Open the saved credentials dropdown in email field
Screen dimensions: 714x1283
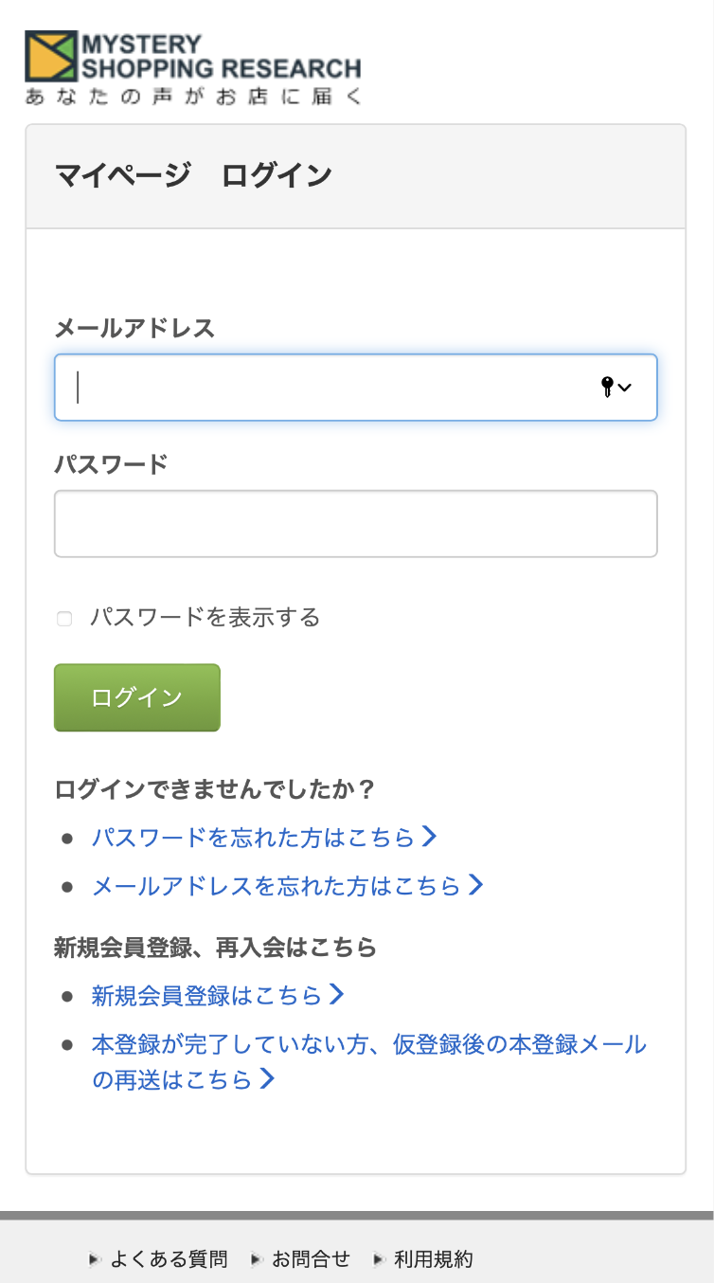pos(625,387)
